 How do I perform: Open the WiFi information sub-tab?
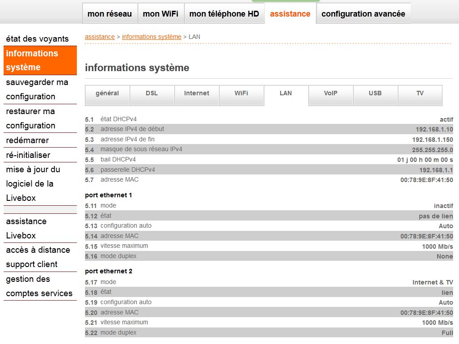pyautogui.click(x=241, y=93)
